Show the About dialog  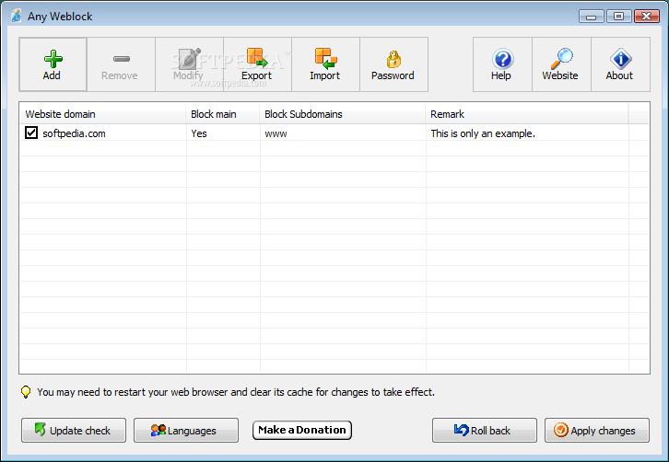click(x=621, y=64)
